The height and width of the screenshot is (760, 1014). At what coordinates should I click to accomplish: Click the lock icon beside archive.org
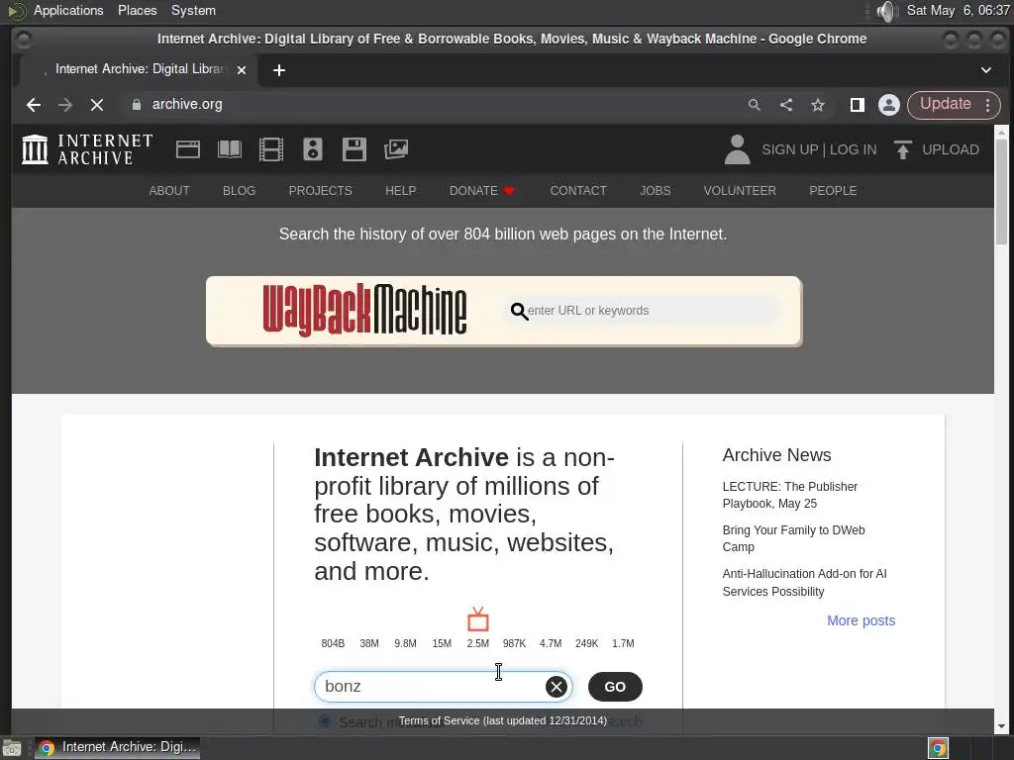pyautogui.click(x=137, y=105)
